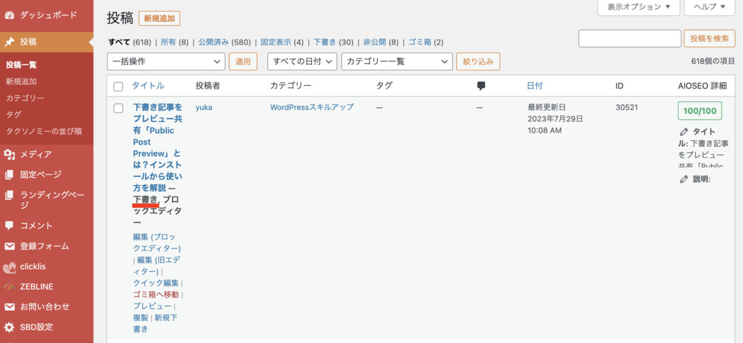Image resolution: width=743 pixels, height=343 pixels.
Task: Select the clicklis plugin icon
Action: click(x=10, y=267)
